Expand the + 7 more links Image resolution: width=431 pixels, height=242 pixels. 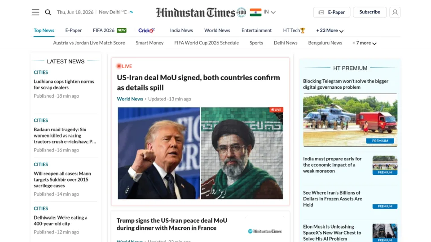point(364,43)
